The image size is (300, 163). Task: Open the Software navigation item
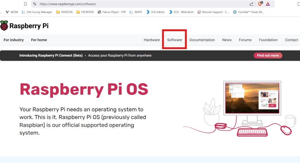(x=175, y=40)
